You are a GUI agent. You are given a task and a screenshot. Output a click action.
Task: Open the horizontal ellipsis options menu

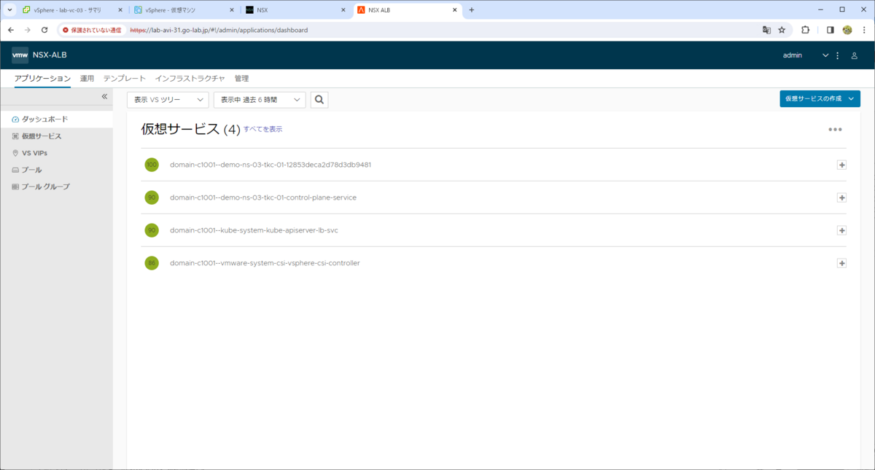click(x=835, y=130)
